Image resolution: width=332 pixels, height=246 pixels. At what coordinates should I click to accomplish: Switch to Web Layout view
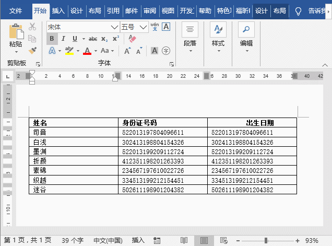click(x=223, y=240)
